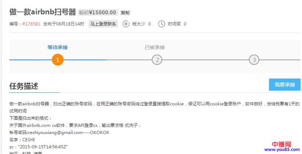Viewport: 302px width, 154px height.
Task: Select the 等待承接 stage label
Action: [58, 47]
